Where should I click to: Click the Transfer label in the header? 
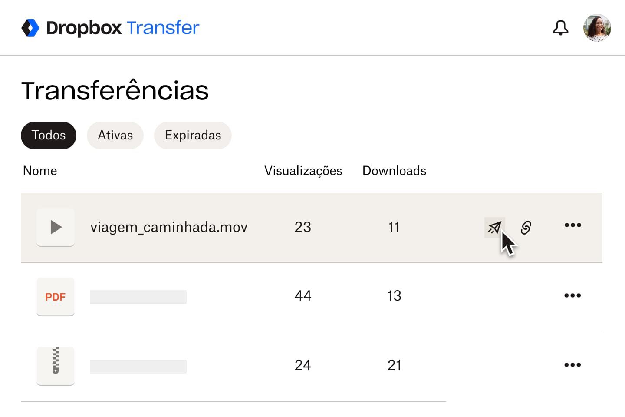pos(162,27)
